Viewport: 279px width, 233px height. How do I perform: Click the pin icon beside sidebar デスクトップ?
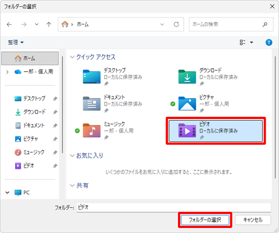click(x=55, y=99)
